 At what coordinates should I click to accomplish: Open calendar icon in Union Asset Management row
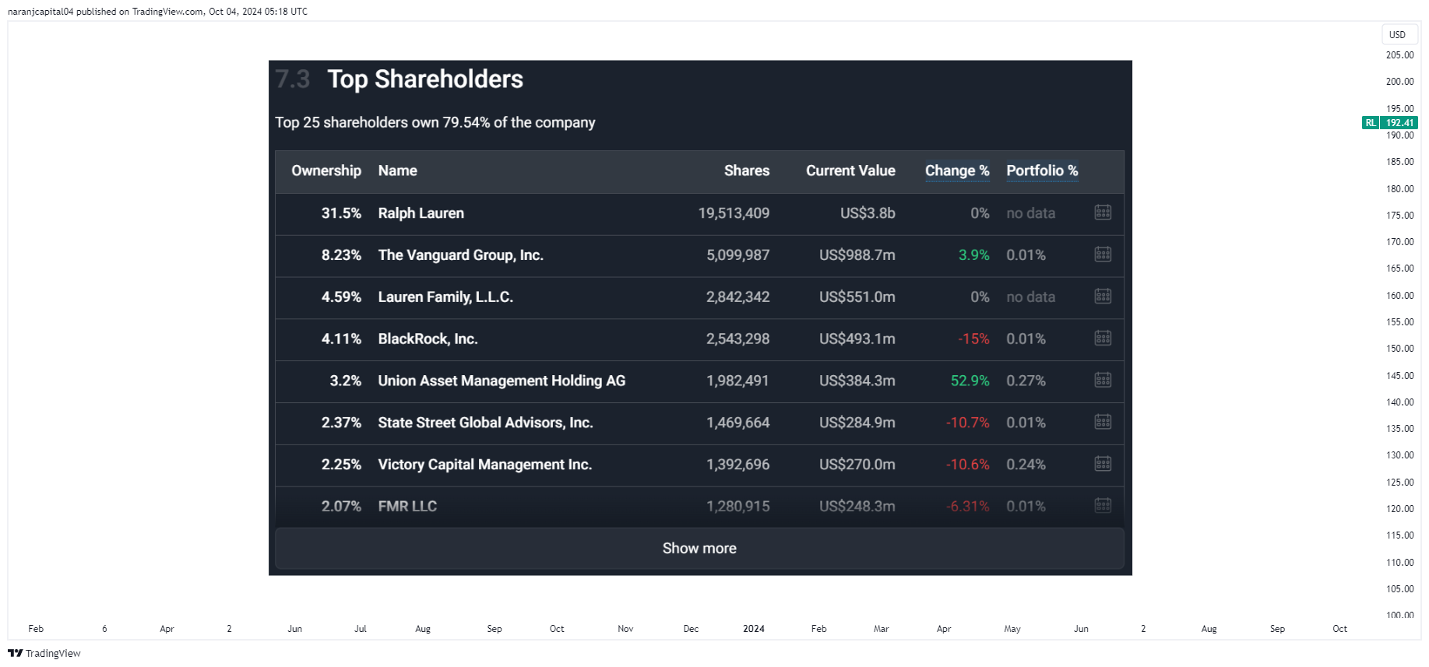pos(1103,381)
